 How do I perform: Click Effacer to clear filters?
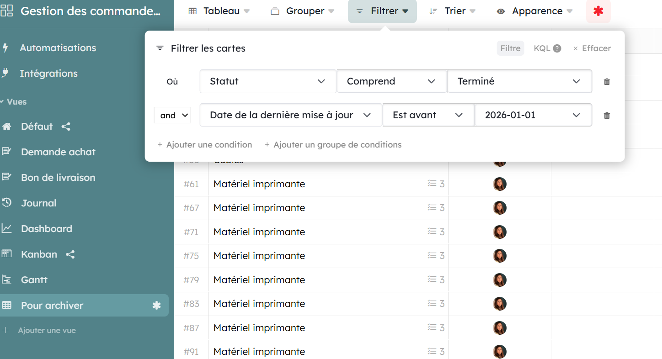pos(592,48)
